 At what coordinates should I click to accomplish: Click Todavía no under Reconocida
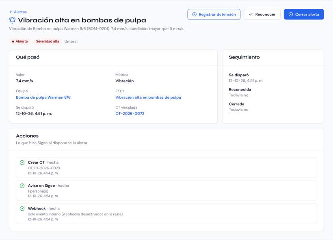238,95
